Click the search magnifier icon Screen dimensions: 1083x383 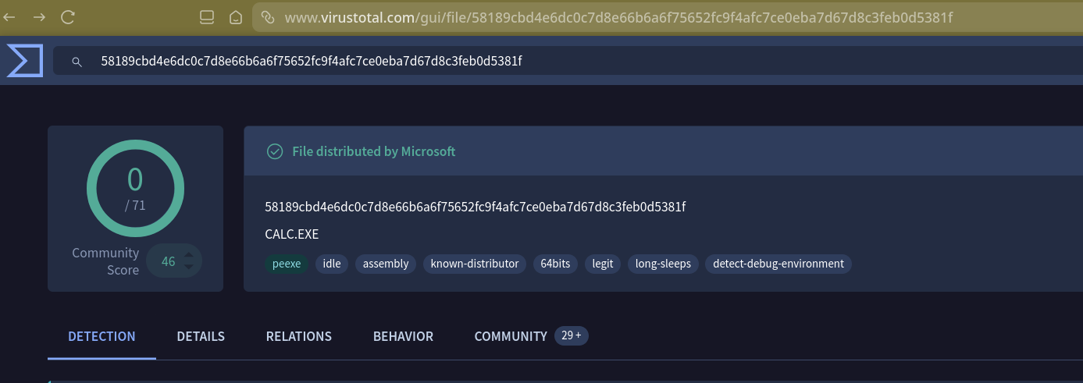pos(77,61)
